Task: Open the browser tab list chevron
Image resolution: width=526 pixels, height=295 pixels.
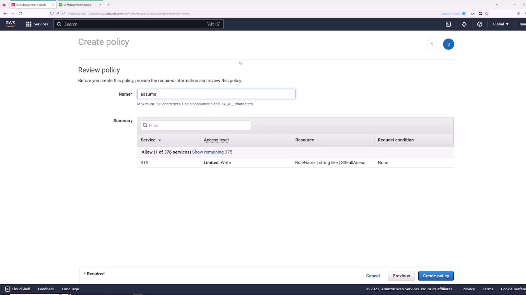Action: click(x=497, y=5)
